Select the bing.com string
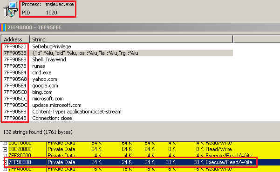Viewport: 280px width, 172px height. (42, 92)
